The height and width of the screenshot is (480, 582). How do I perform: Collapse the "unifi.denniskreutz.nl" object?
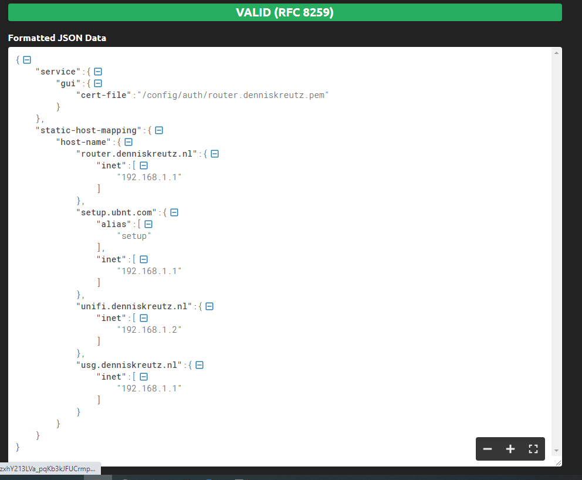pos(209,306)
